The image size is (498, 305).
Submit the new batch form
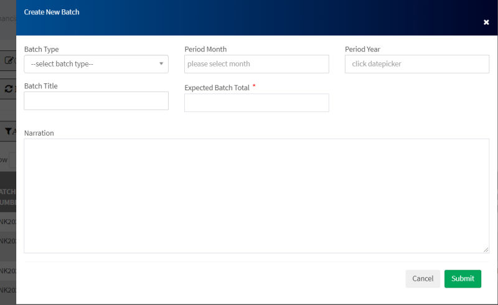(463, 279)
